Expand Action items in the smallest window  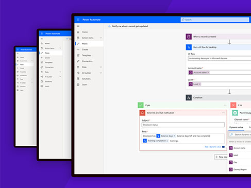click(32, 61)
